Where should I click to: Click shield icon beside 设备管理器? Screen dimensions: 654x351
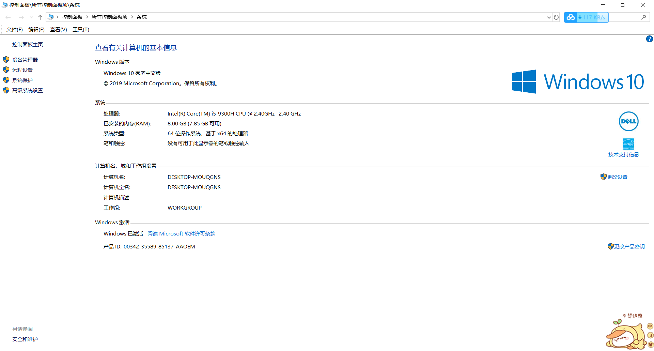[6, 60]
